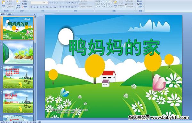
Task: Select slide 4 thumbnail in the pane
Action: tap(18, 102)
